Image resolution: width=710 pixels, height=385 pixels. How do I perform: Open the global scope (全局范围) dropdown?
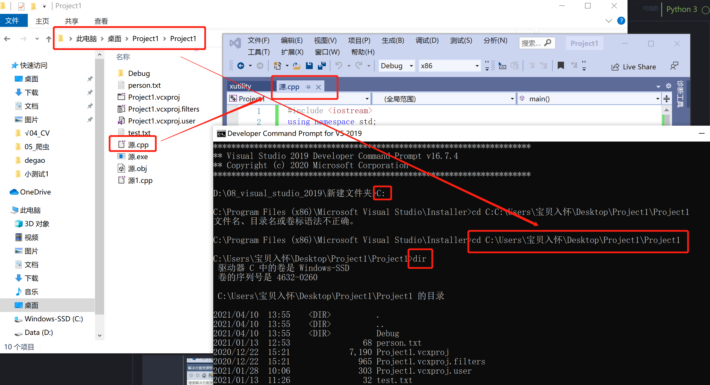pyautogui.click(x=444, y=99)
